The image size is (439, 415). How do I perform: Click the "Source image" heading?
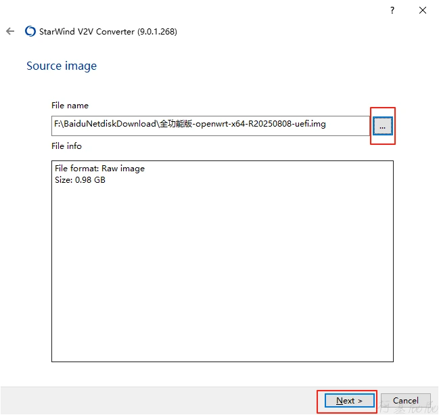pos(62,66)
